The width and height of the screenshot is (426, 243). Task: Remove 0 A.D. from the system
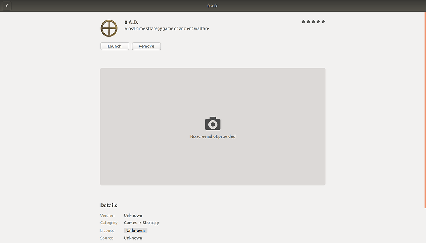[x=146, y=46]
